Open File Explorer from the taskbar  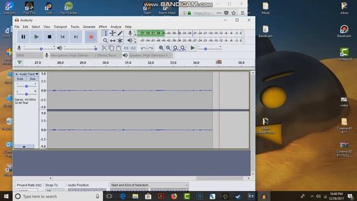[135, 196]
